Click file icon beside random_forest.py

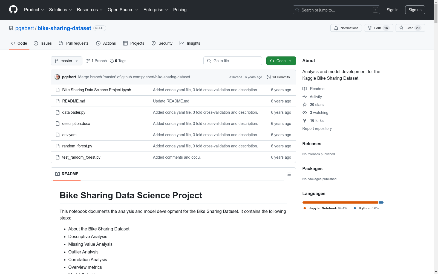(57, 146)
